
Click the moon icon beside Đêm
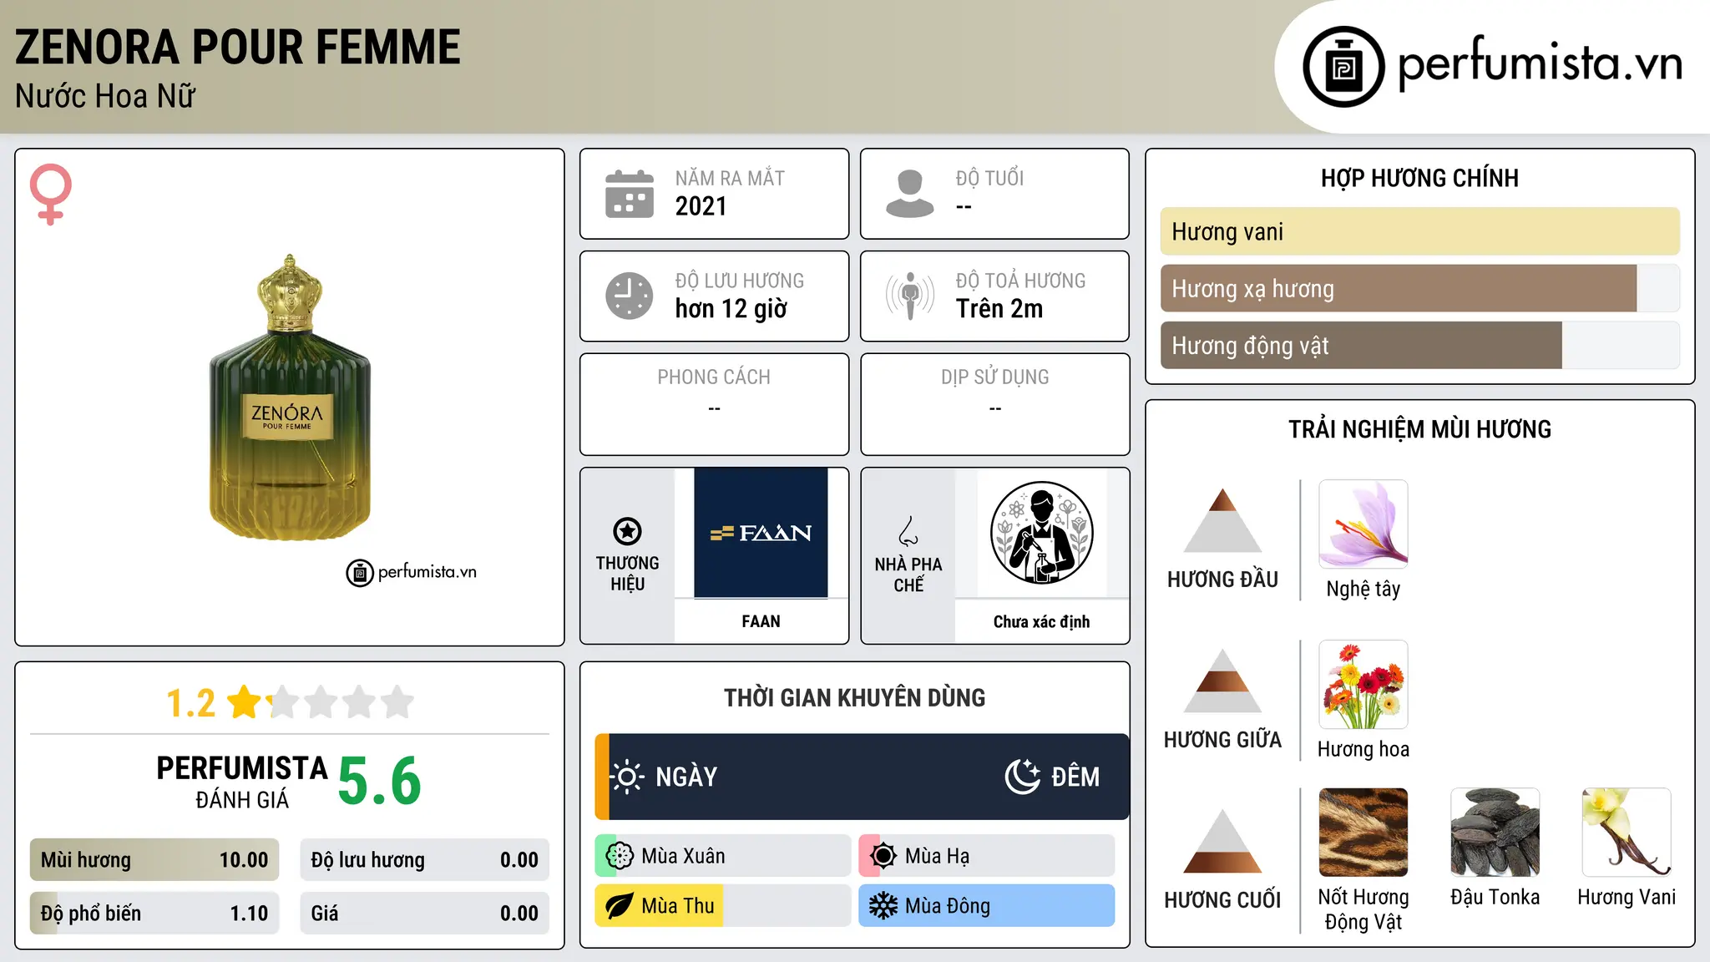pyautogui.click(x=1022, y=777)
